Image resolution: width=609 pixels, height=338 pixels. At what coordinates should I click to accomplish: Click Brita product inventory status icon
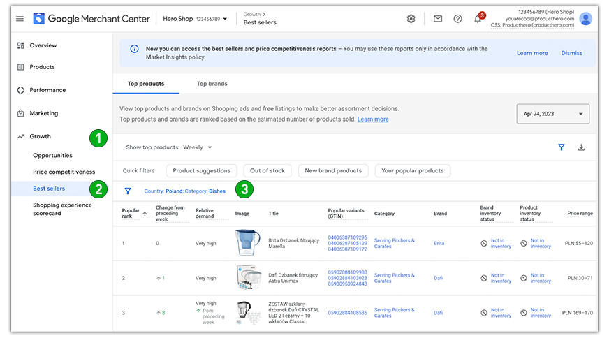(524, 243)
